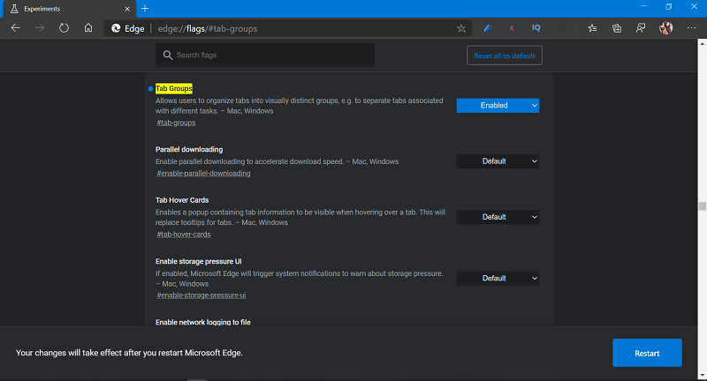Open the #enable-parallel-downloading link
The height and width of the screenshot is (381, 707).
[203, 173]
